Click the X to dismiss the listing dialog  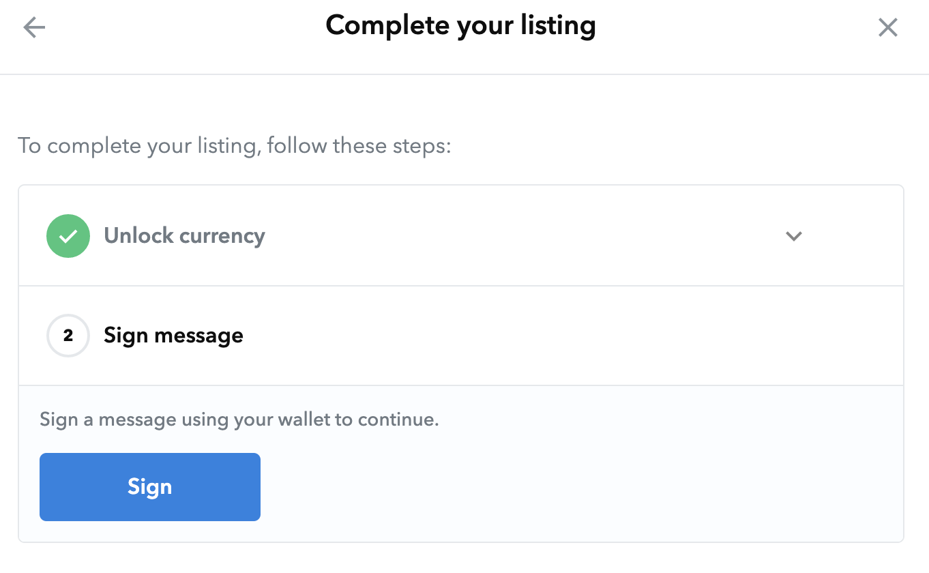tap(887, 27)
